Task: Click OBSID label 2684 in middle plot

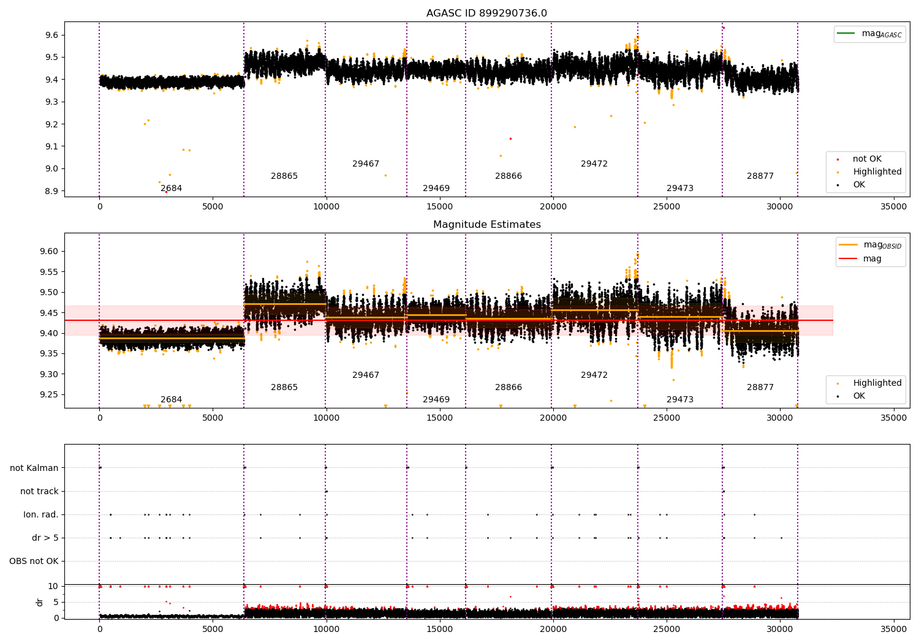Action: coord(171,400)
